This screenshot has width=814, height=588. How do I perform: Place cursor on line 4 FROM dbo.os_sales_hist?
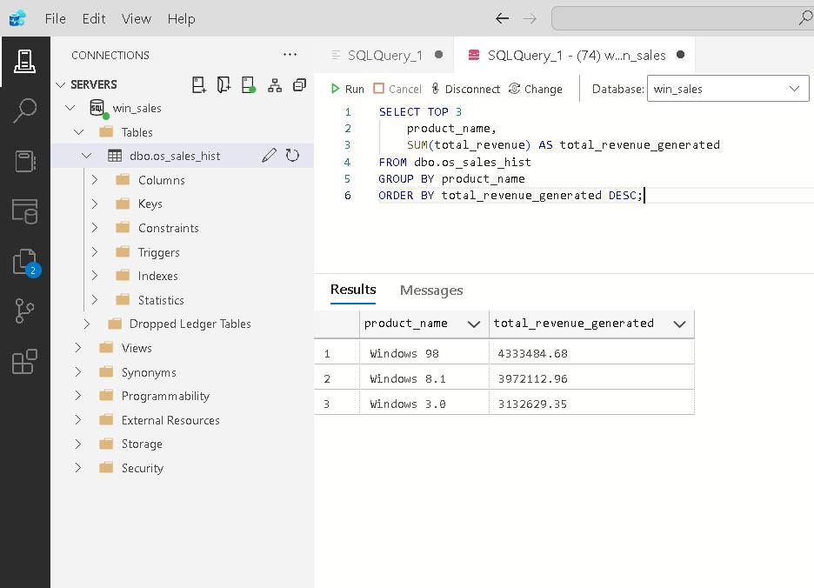455,162
